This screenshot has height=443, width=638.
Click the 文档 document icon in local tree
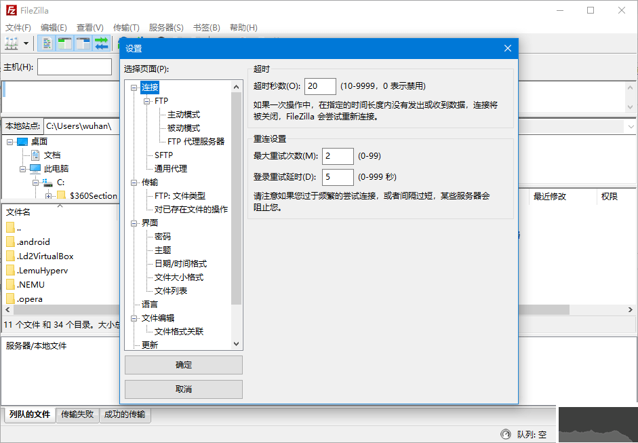pyautogui.click(x=35, y=155)
